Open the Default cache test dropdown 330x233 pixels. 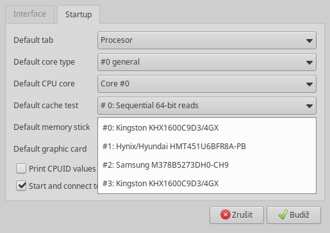click(207, 106)
